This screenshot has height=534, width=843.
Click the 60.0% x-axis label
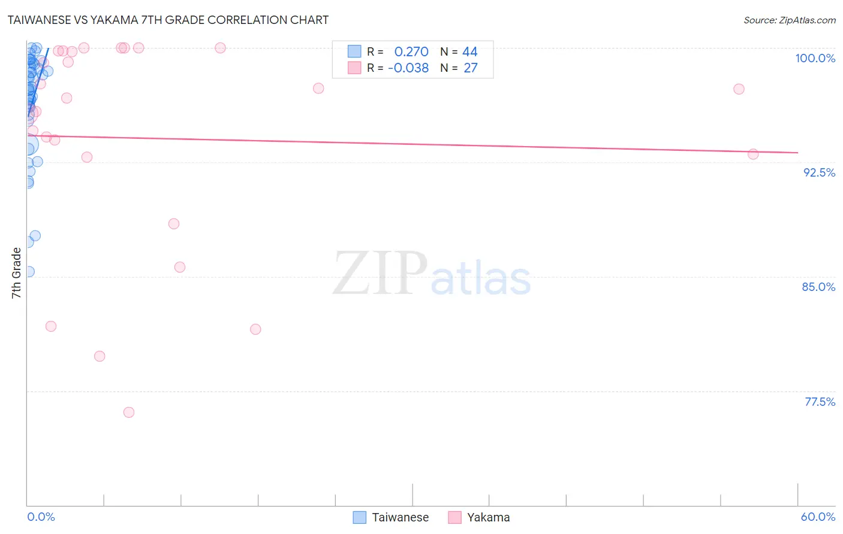coord(818,517)
